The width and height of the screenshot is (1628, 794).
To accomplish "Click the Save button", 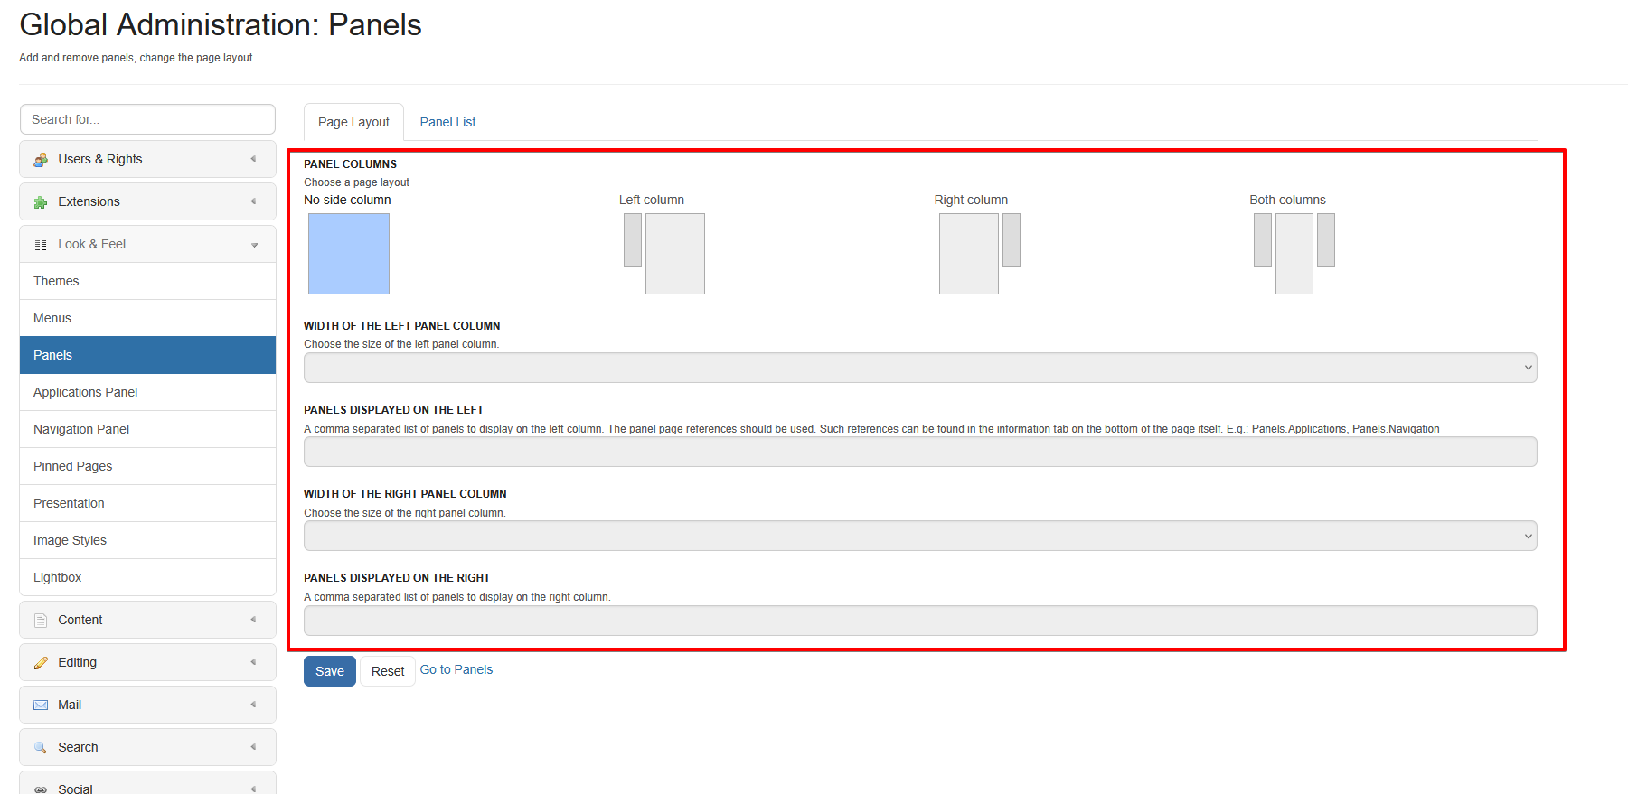I will click(330, 671).
